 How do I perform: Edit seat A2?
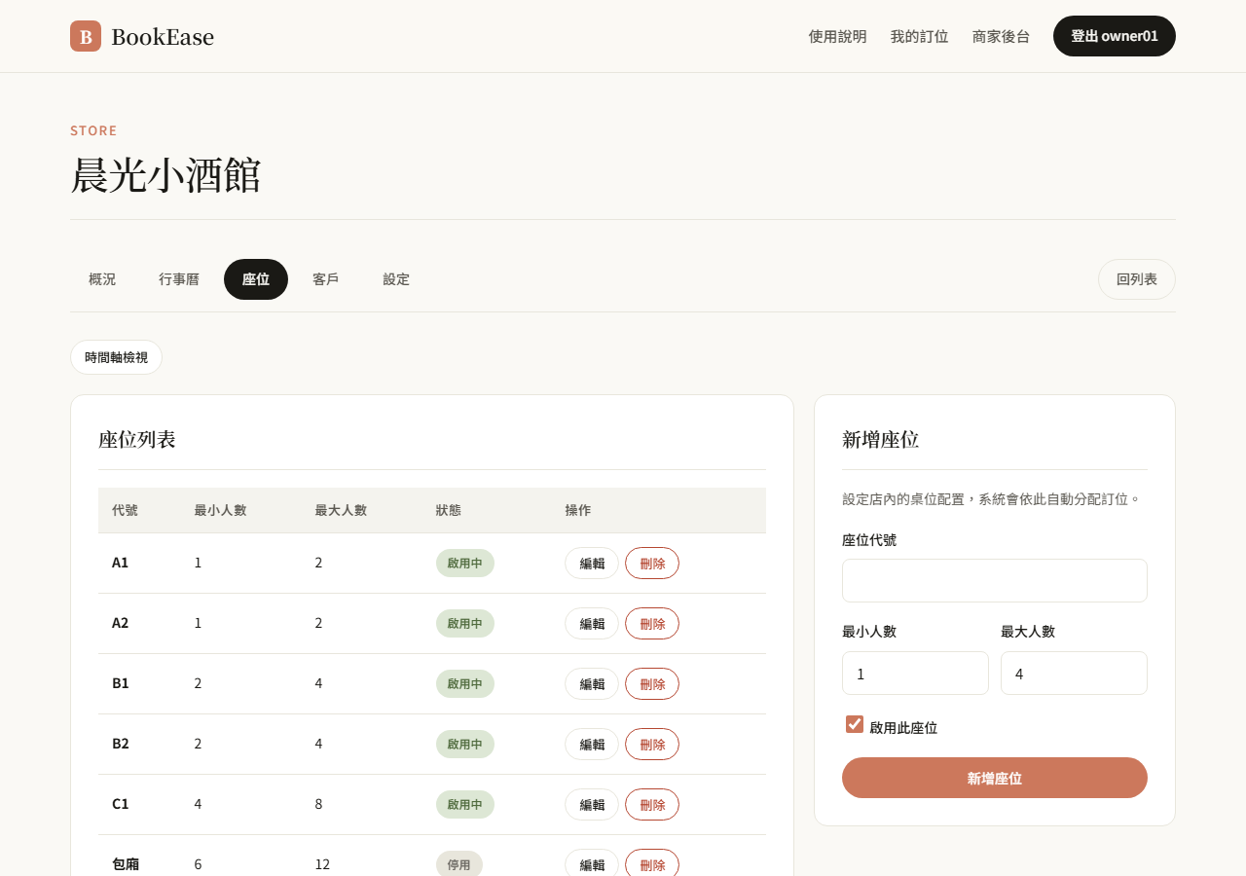(x=592, y=624)
